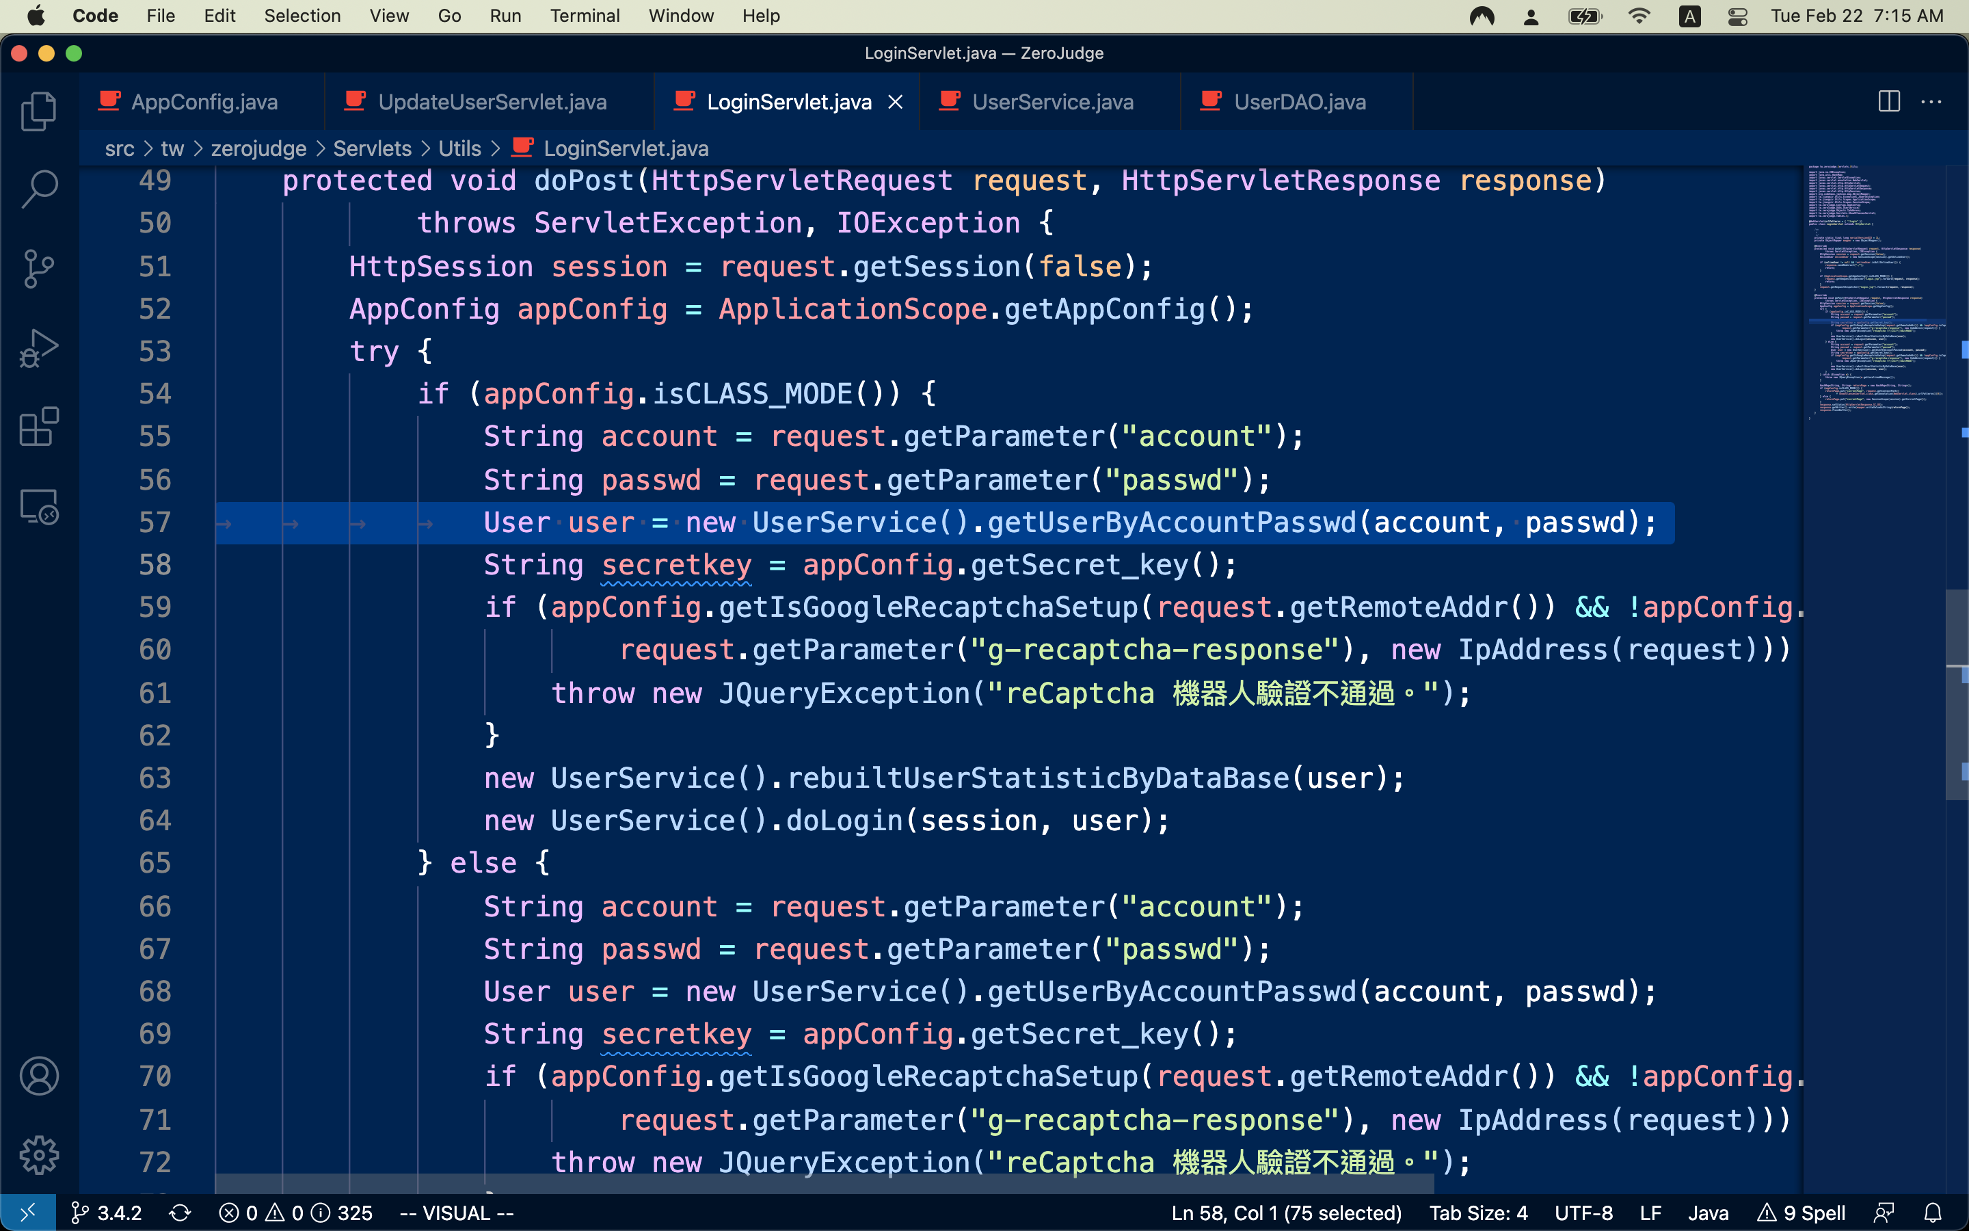Open the Help menu
Image resolution: width=1969 pixels, height=1231 pixels.
point(761,16)
